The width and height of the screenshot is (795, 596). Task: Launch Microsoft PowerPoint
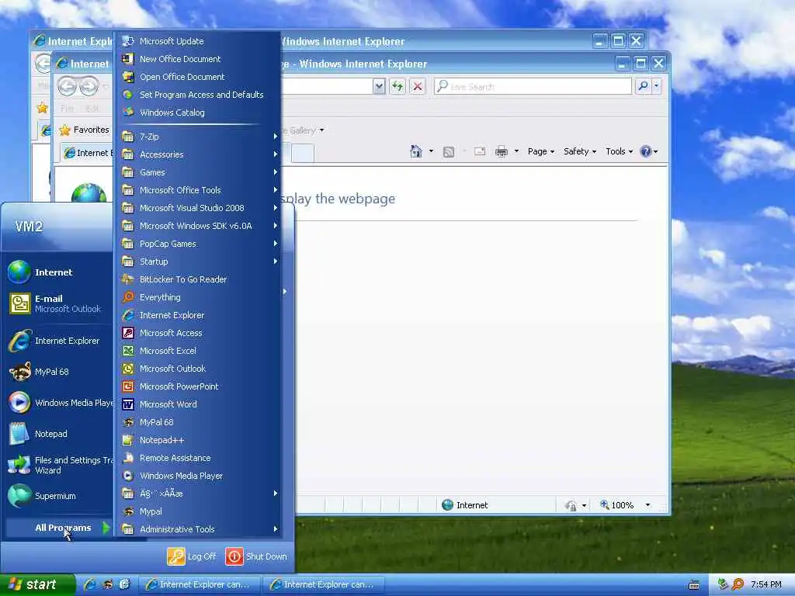tap(198, 386)
